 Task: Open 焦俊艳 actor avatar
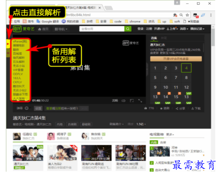[x=85, y=136]
